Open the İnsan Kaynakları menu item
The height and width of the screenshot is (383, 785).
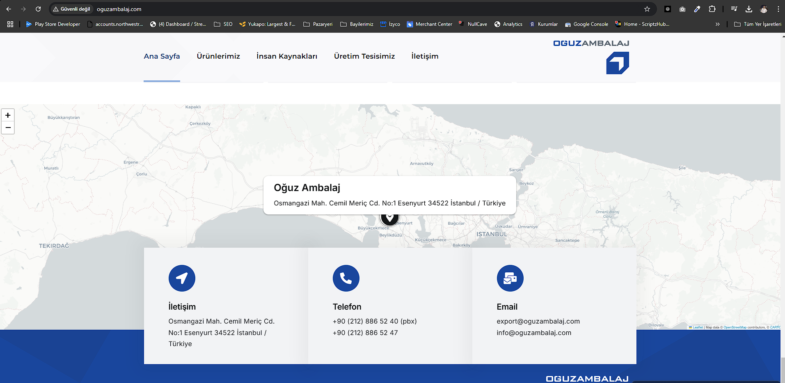point(287,56)
